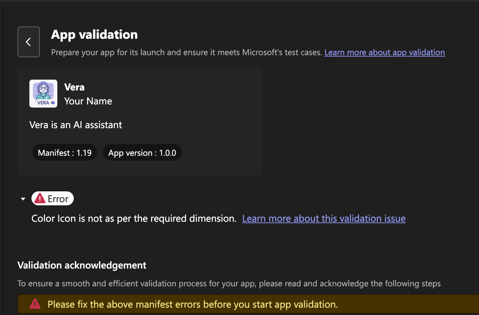Click the acknowledge following steps instruction text
Screen dimensions: 479x315
click(229, 284)
